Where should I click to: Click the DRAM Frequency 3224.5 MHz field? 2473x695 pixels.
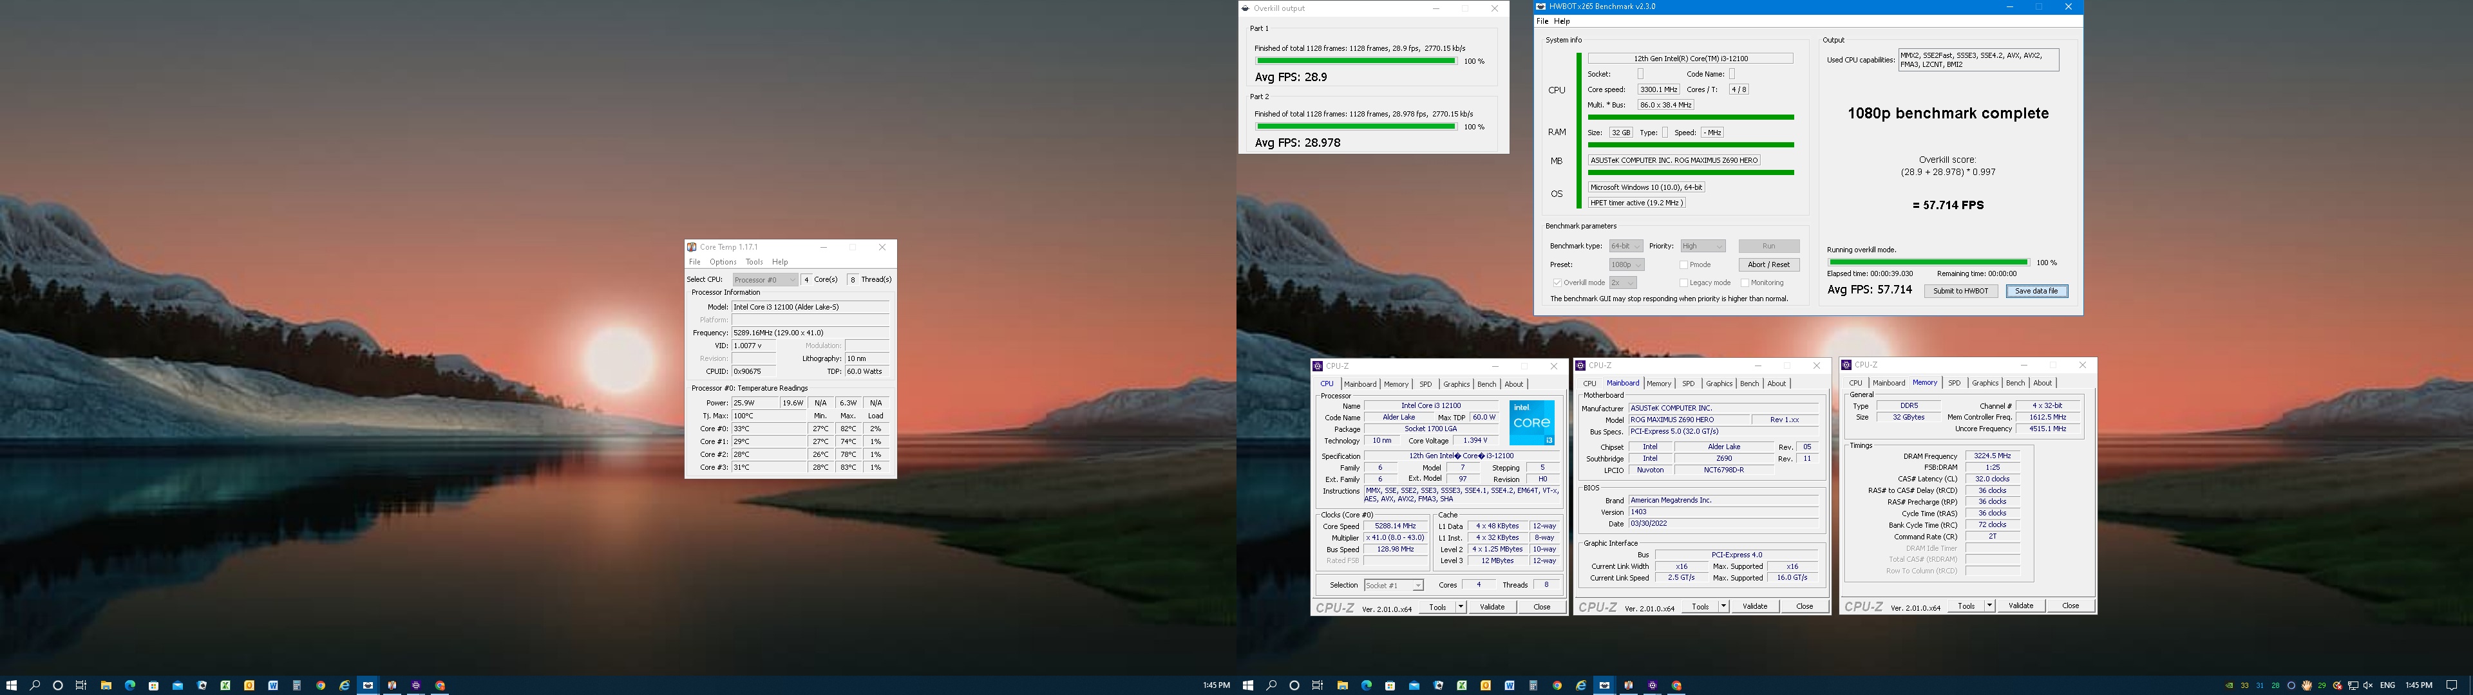click(1992, 456)
